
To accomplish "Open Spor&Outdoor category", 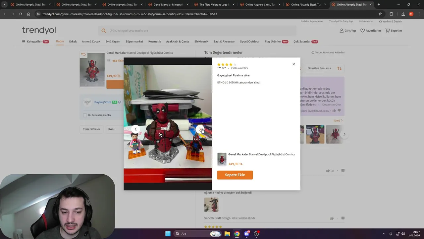I will pyautogui.click(x=250, y=41).
